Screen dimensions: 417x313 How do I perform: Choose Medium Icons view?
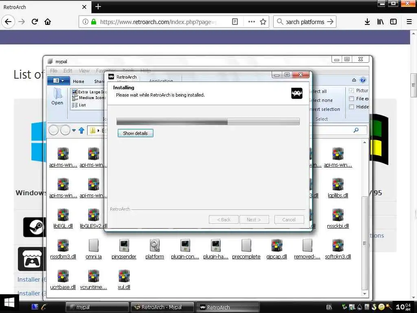[x=89, y=98]
